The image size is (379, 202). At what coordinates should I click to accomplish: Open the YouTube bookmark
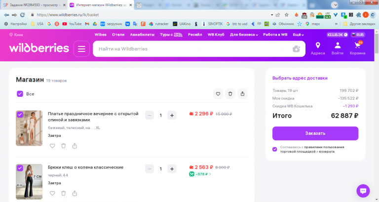pos(72,24)
